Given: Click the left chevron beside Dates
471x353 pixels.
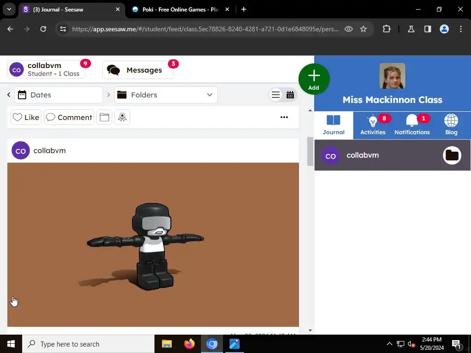Looking at the screenshot, I should click(x=9, y=95).
